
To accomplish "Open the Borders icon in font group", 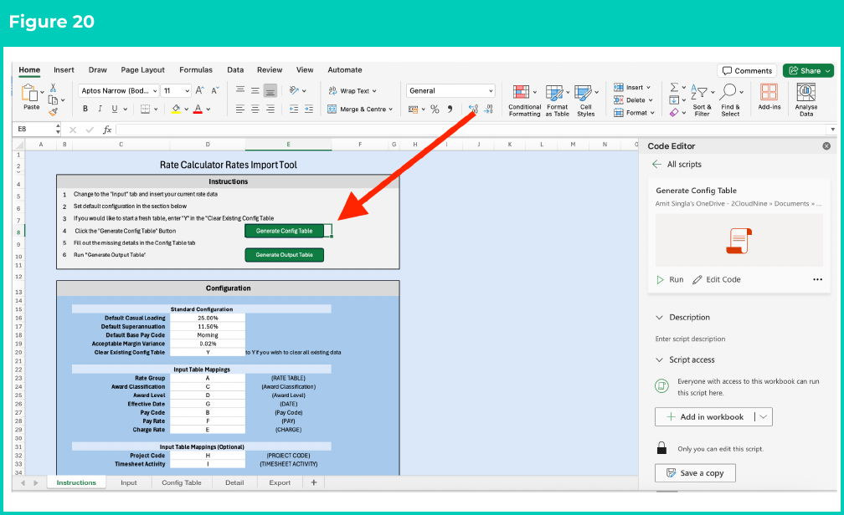I will [x=145, y=109].
